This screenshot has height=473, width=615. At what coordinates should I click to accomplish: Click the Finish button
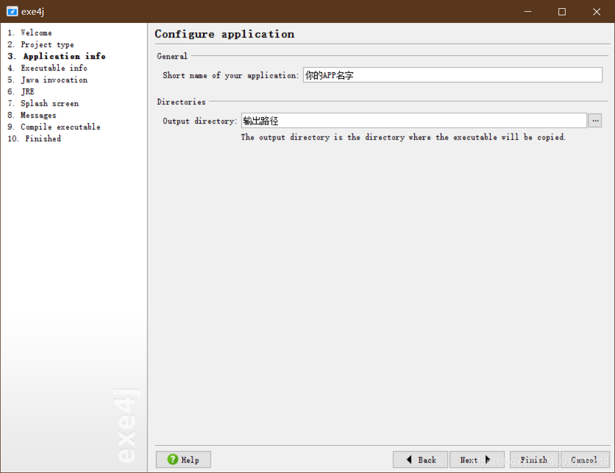click(534, 459)
